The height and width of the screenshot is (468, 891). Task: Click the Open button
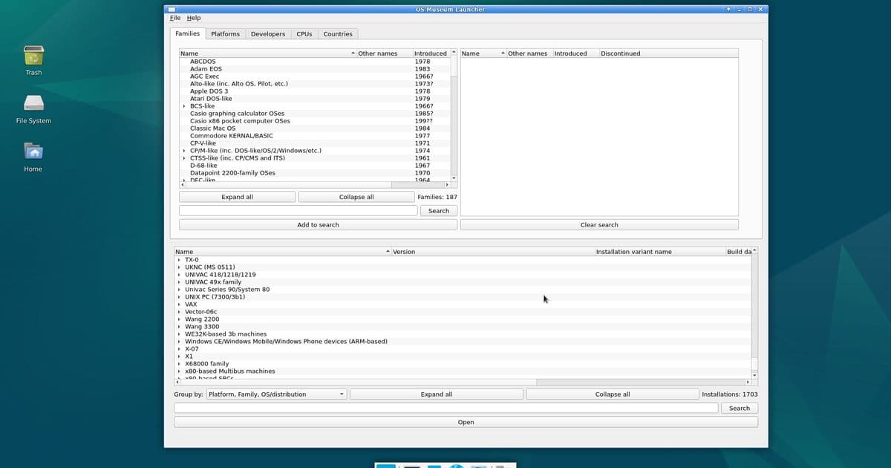point(466,422)
